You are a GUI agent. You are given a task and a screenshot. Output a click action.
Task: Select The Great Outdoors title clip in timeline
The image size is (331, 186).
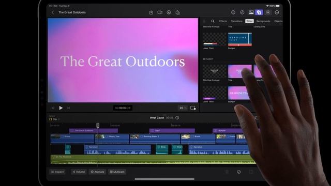pos(94,131)
